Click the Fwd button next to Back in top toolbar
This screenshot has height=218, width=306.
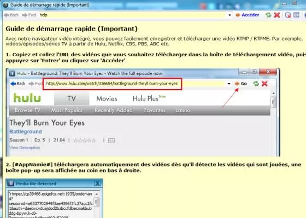pyautogui.click(x=29, y=15)
